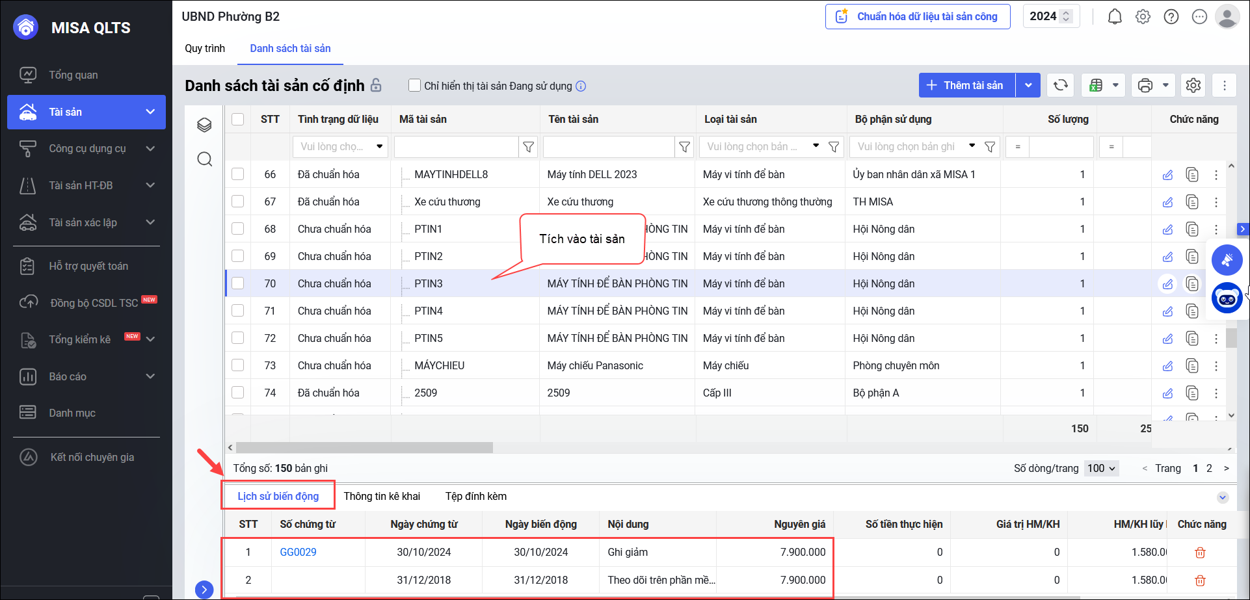This screenshot has height=600, width=1250.
Task: Click duplicate icon for row 67
Action: [x=1191, y=202]
